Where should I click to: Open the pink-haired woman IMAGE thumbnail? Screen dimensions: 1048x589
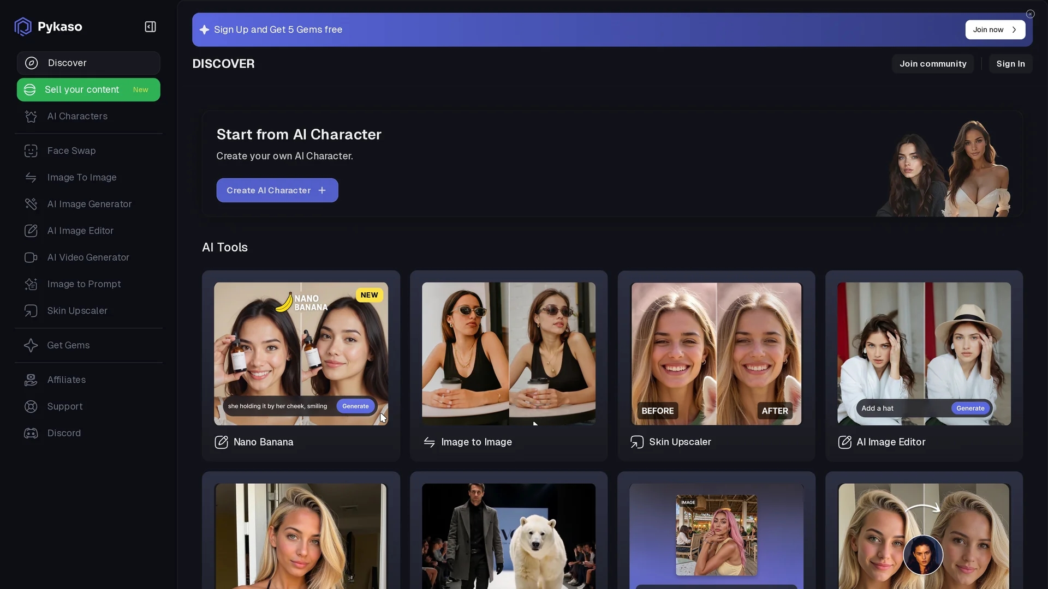point(716,536)
